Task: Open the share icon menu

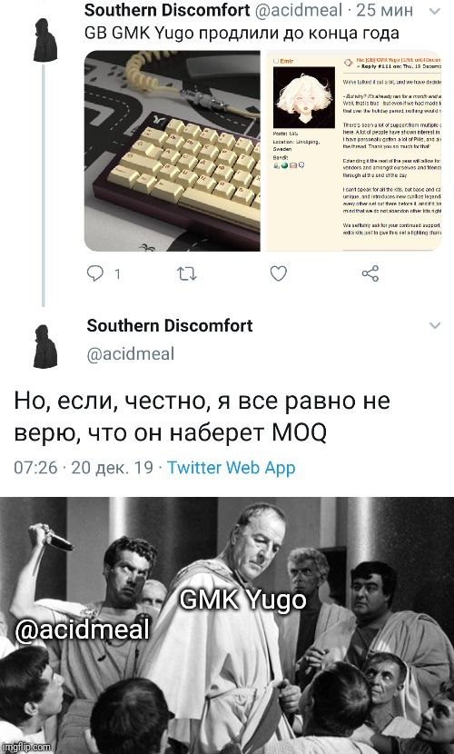Action: pos(370,273)
